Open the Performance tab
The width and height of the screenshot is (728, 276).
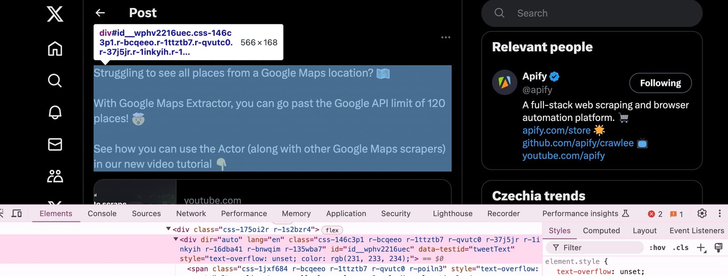click(x=244, y=213)
